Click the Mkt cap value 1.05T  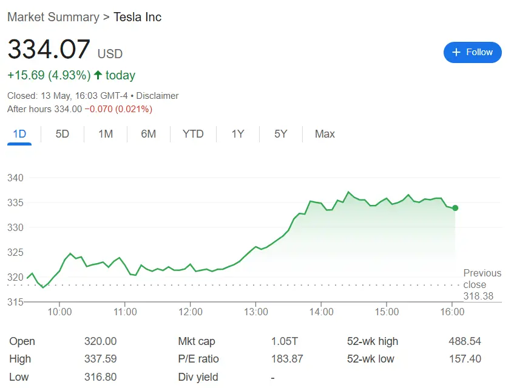285,341
